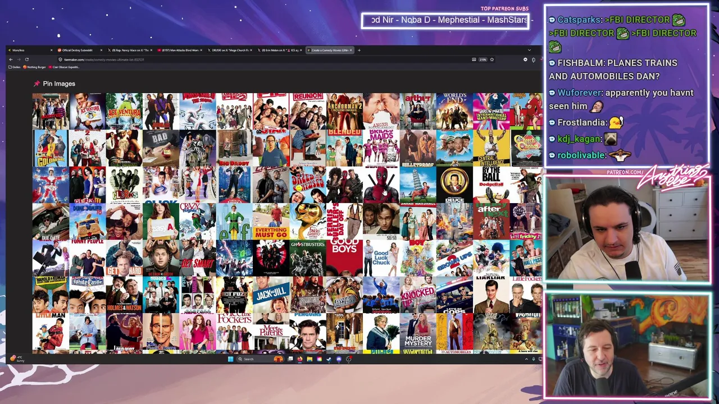This screenshot has width=719, height=404.
Task: Select the Blended poster
Action: [344, 148]
